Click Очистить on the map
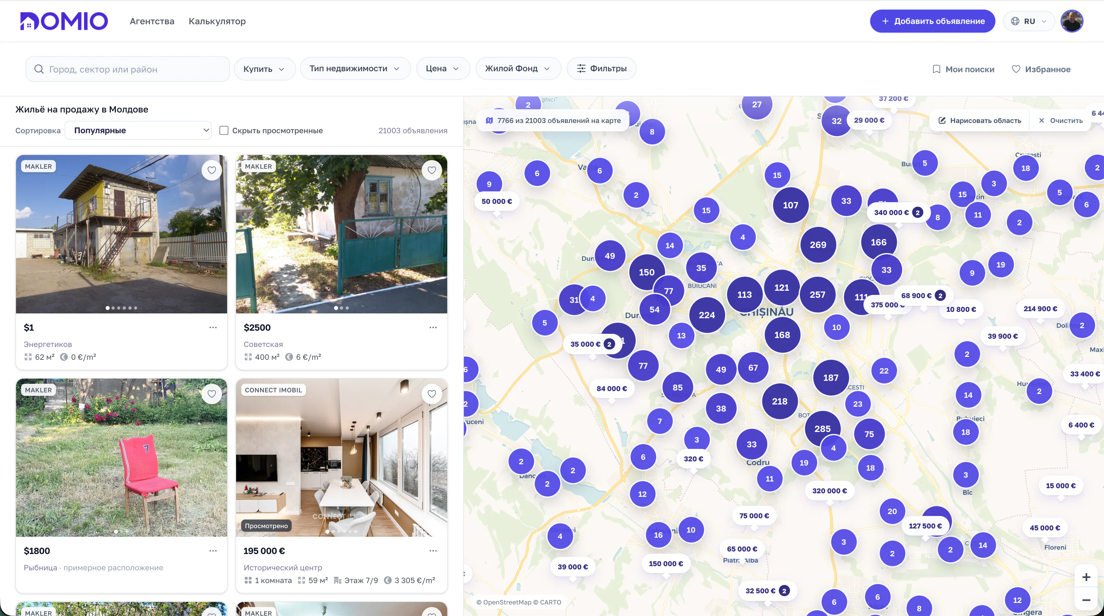 [x=1060, y=120]
